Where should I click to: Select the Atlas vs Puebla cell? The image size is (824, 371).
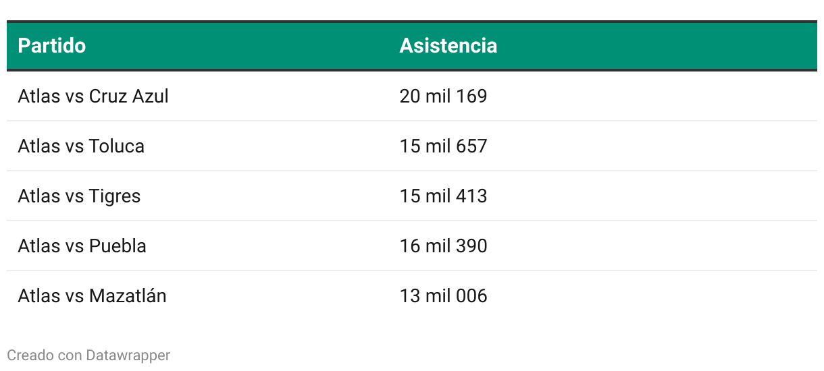(82, 246)
